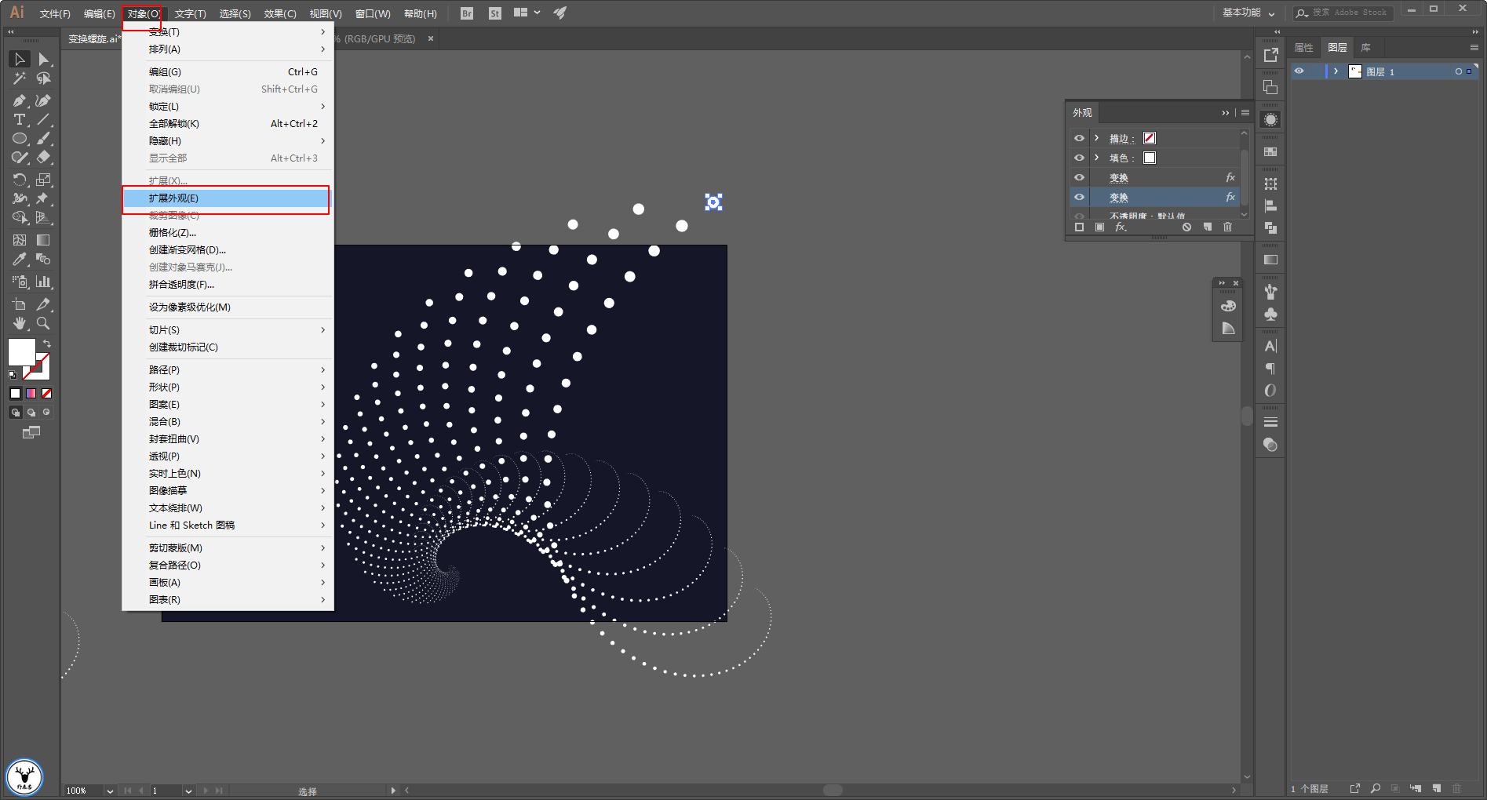Open the 效果(C) menu
This screenshot has width=1487, height=800.
[x=280, y=13]
